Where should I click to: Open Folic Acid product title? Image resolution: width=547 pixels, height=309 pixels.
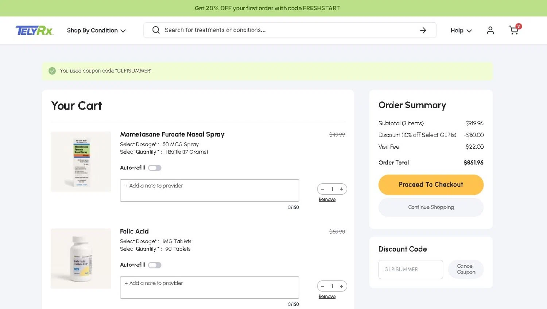[x=134, y=231]
